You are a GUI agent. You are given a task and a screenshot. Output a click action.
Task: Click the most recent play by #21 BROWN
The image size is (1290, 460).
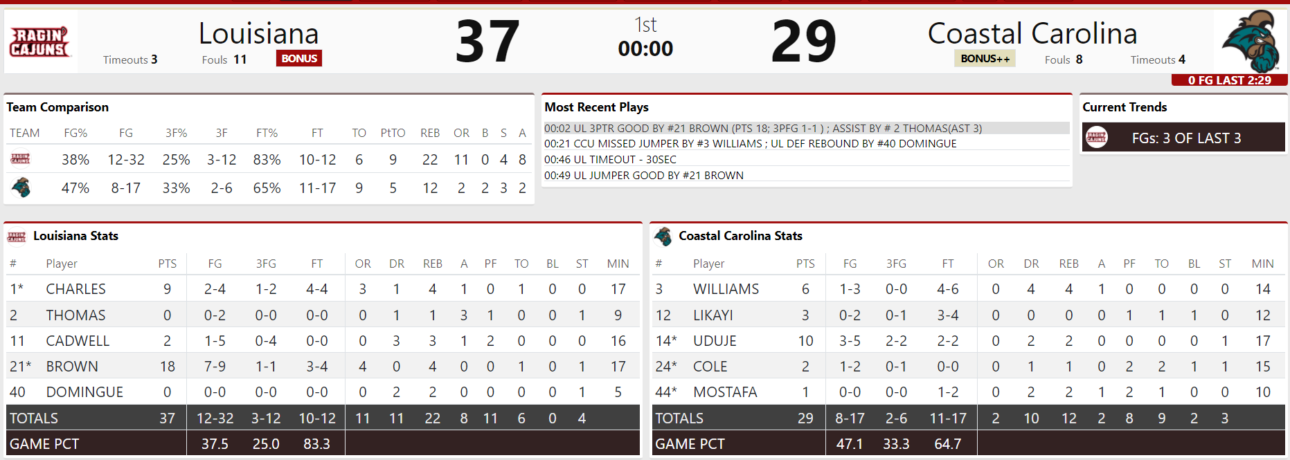click(762, 128)
